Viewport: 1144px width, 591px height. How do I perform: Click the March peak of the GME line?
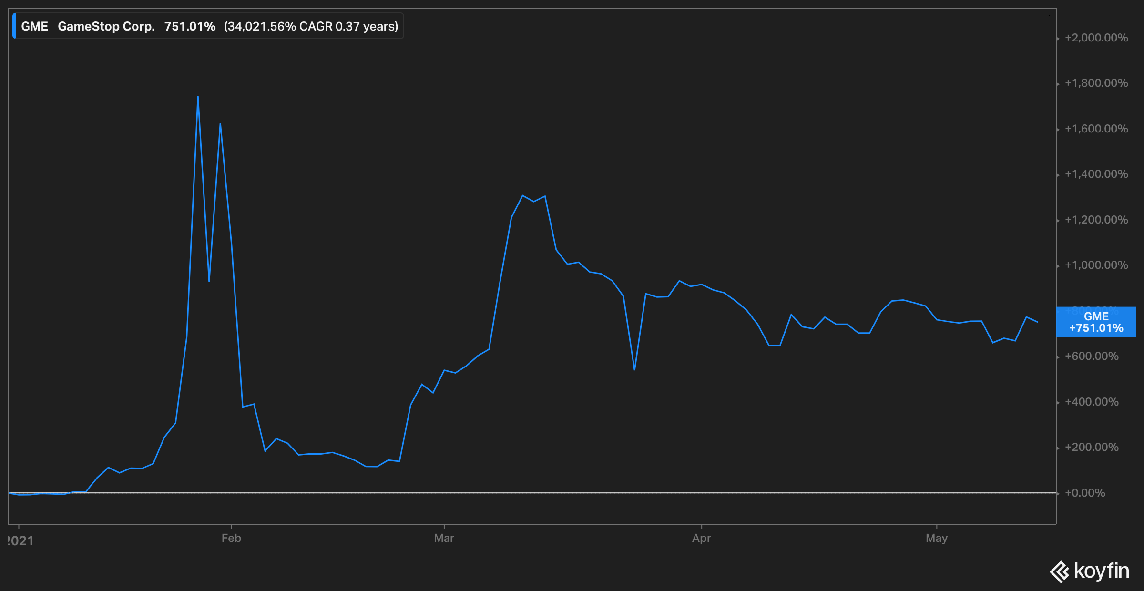click(523, 195)
